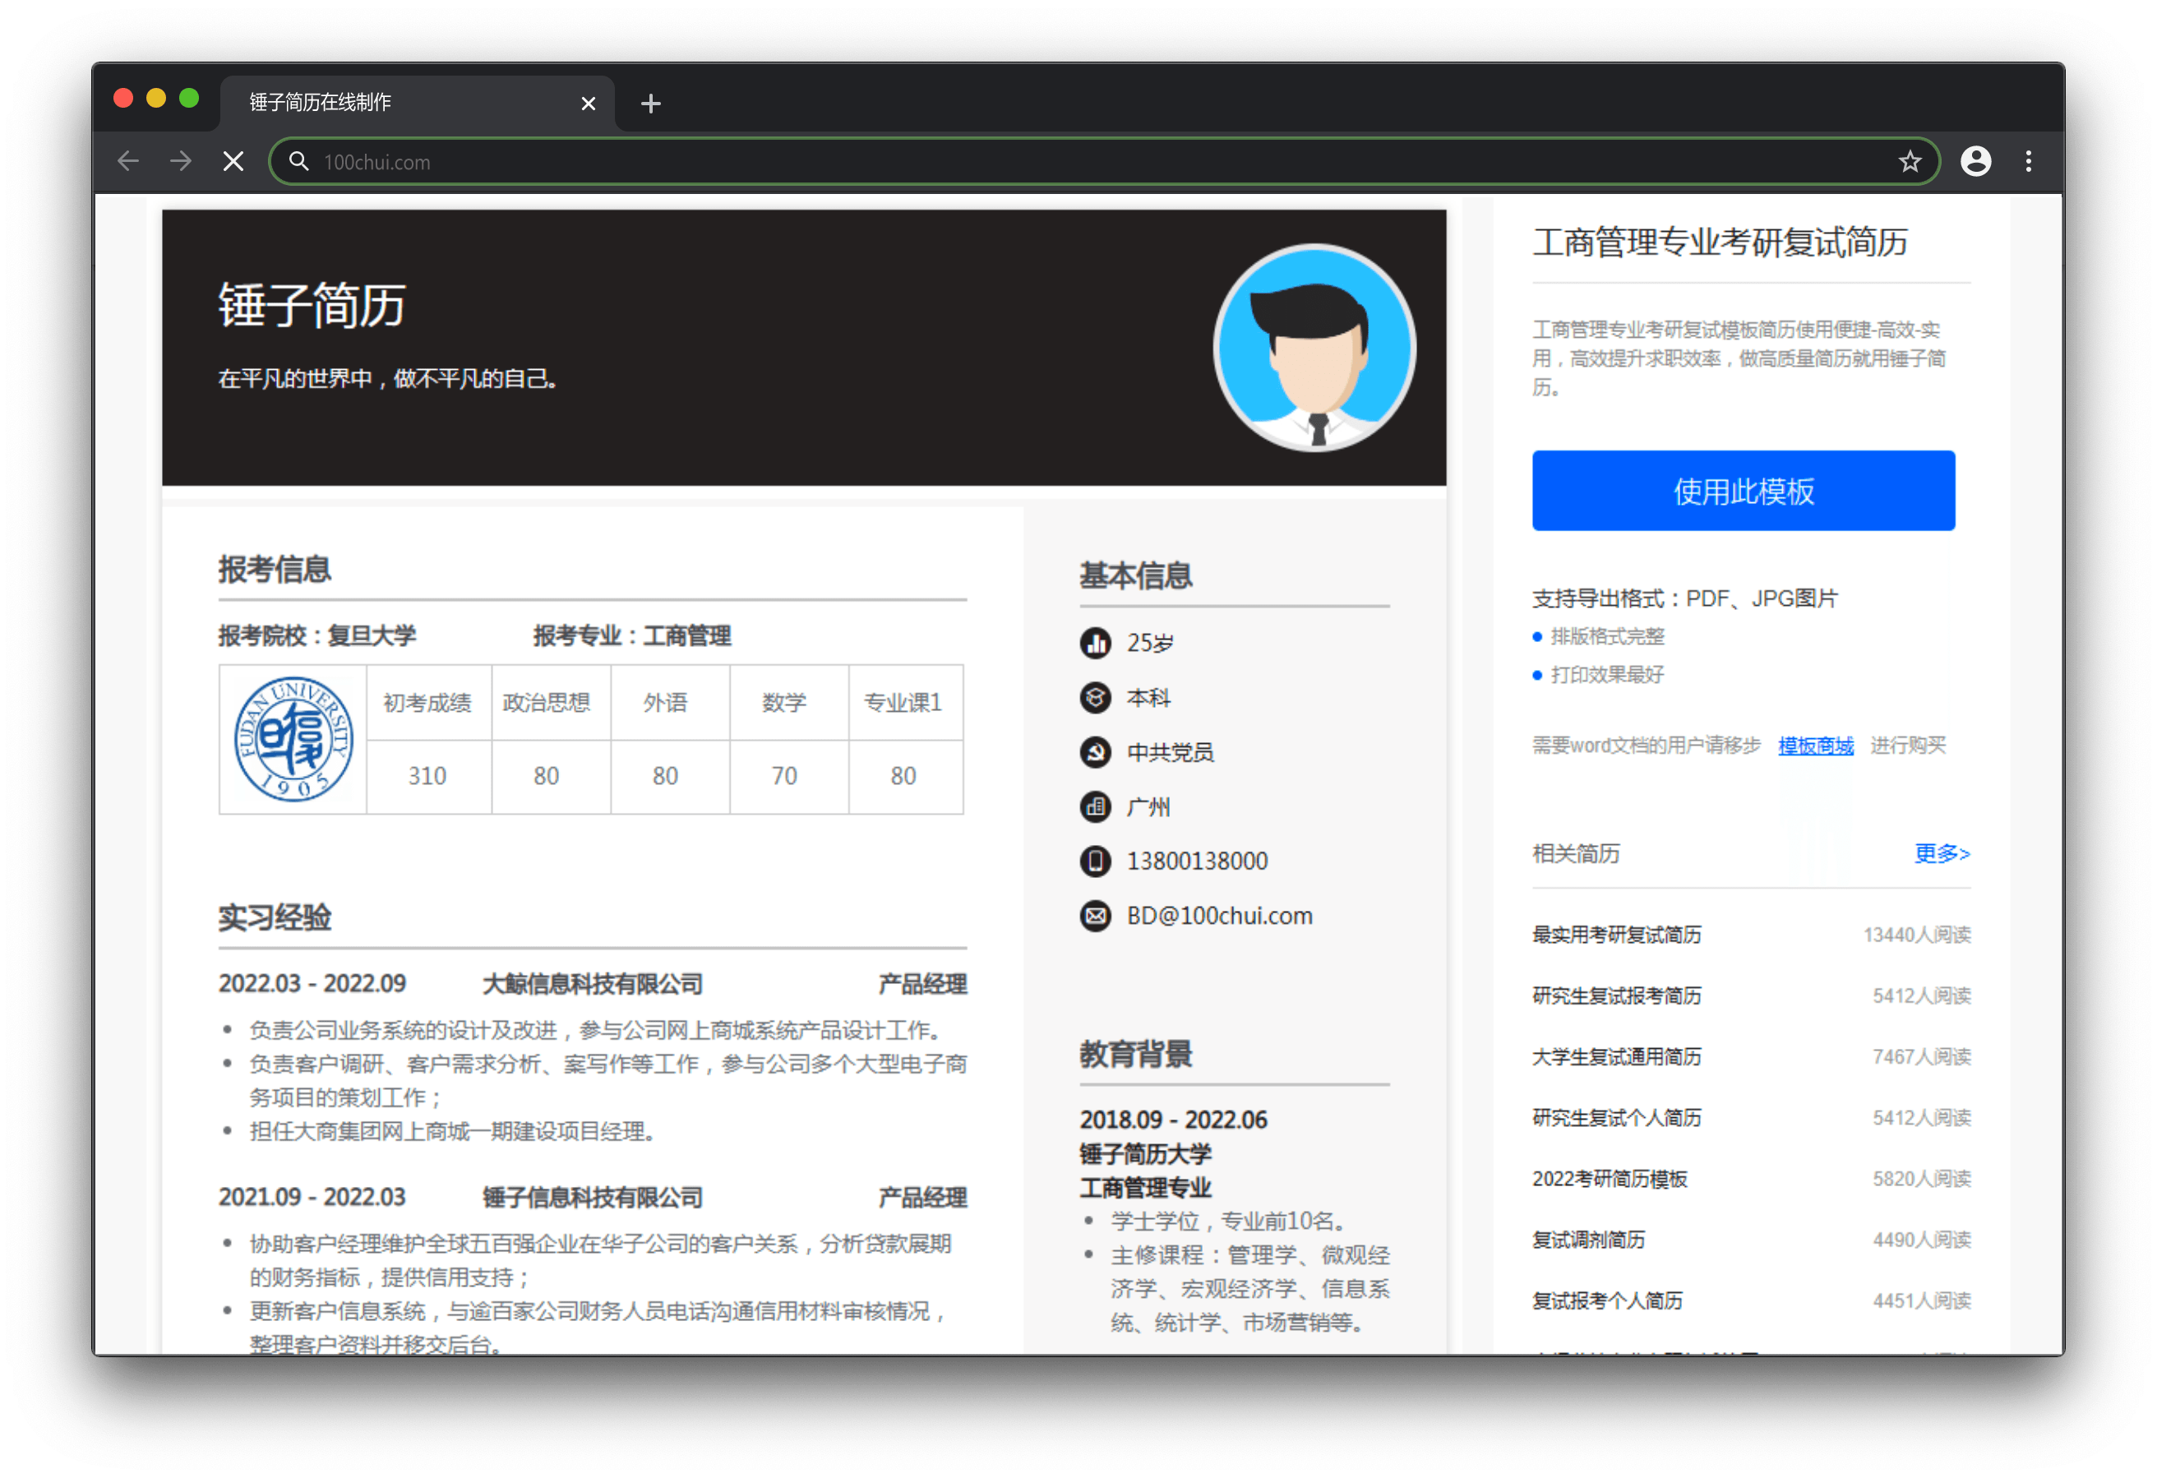Screen dimensions: 2157x1478
Task: Open 最实用考研复试简历 link
Action: tap(1617, 934)
